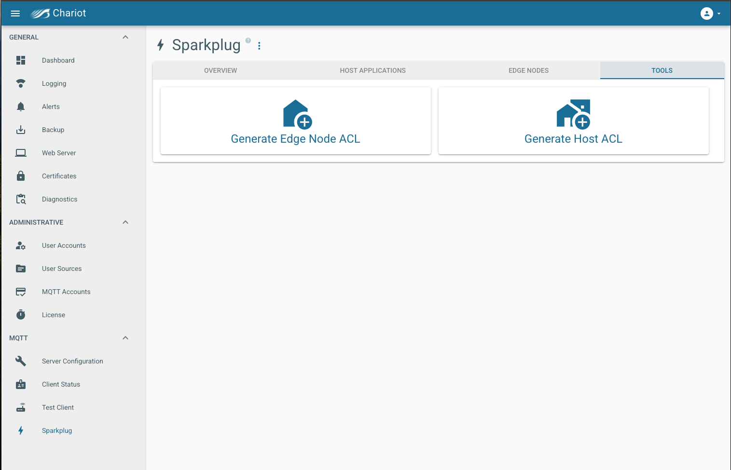Screen dimensions: 731x470
Task: View Client Status
Action: [x=61, y=384]
